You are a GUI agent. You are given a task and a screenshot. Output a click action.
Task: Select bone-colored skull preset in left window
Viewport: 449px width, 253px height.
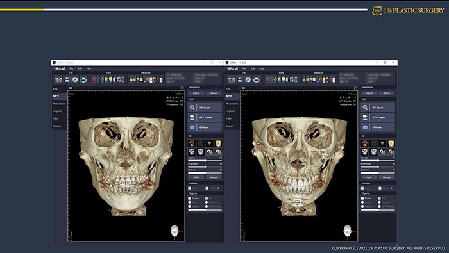(192, 152)
